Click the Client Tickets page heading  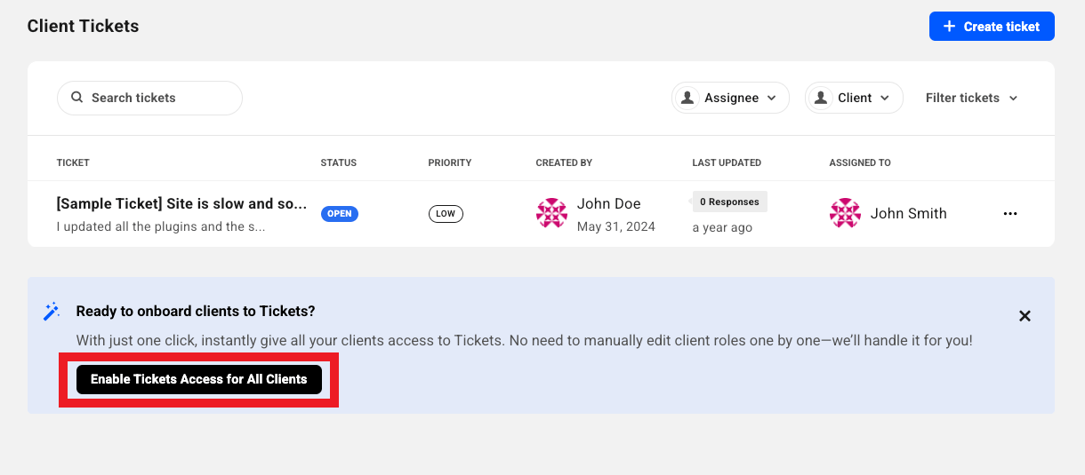[83, 26]
